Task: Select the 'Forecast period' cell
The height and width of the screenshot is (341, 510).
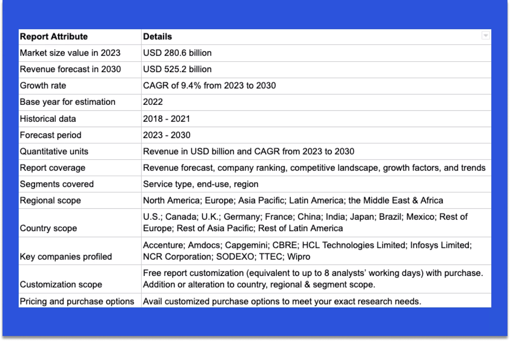Action: 80,135
